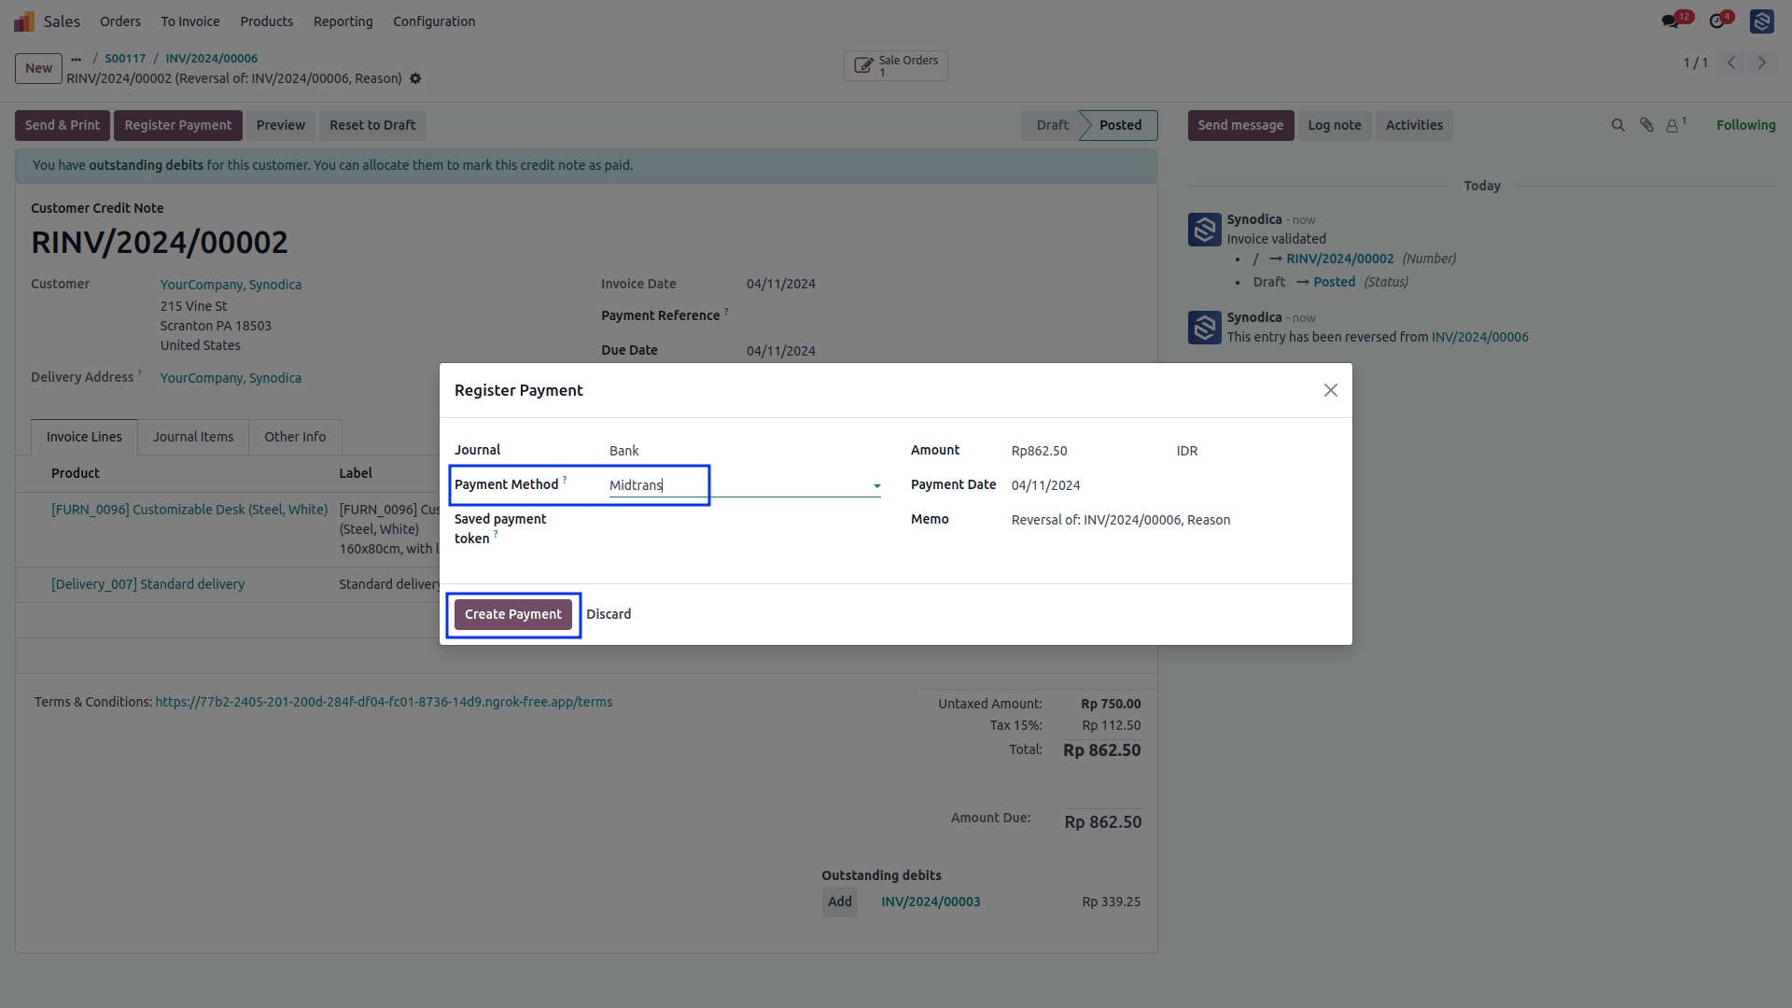This screenshot has width=1792, height=1008.
Task: Click the Journal value Bank
Action: point(624,451)
